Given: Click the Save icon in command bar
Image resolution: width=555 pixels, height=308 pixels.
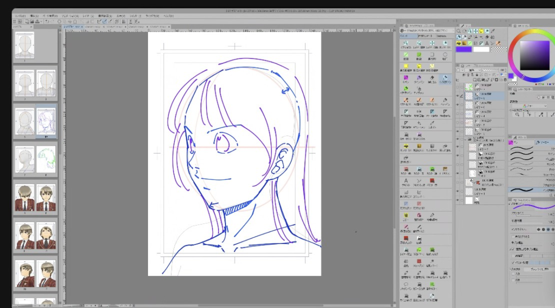Looking at the screenshot, I should (37, 22).
